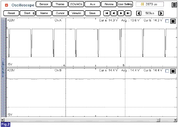The image size is (178, 127).
Task: Switch to 2Ch/4Ch mode
Action: click(76, 4)
